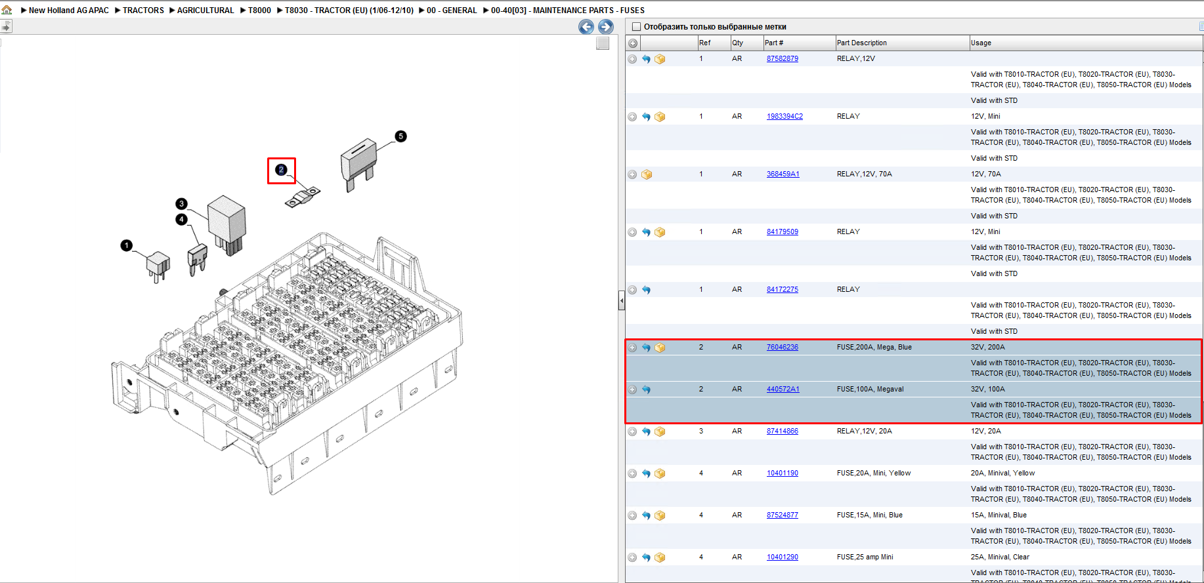
Task: Select callout 2 on the fuse diagram
Action: 281,170
